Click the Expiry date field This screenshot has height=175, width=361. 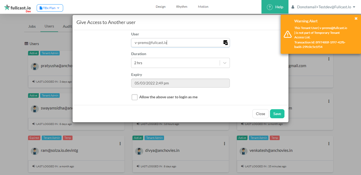(x=180, y=83)
